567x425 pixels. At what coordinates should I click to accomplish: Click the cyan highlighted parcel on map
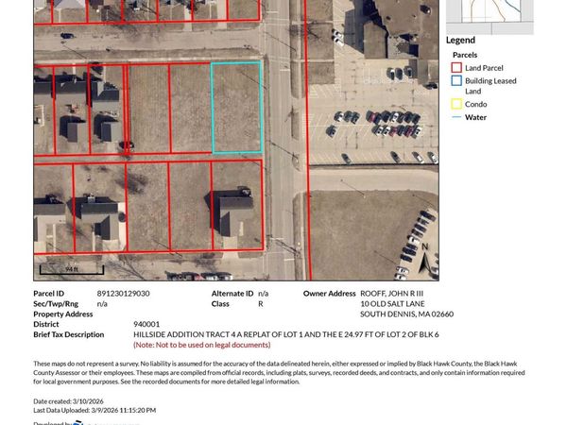coord(237,108)
